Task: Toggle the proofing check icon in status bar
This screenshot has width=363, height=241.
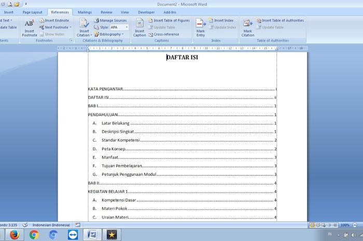Action: click(x=25, y=225)
